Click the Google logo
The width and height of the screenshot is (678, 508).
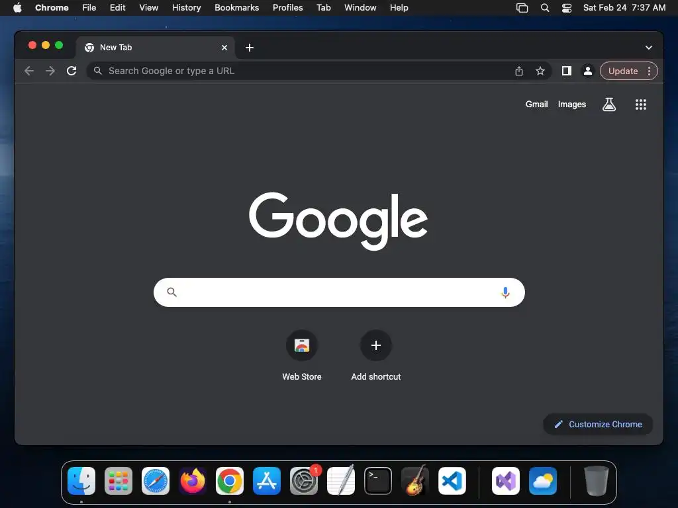(x=338, y=221)
